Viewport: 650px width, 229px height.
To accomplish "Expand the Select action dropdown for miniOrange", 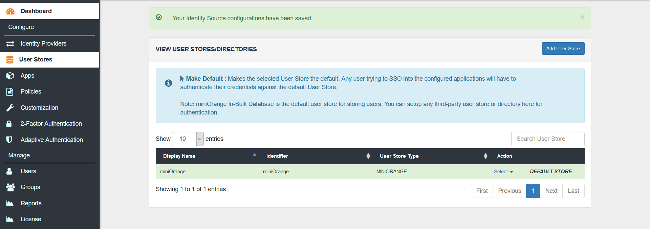I will (503, 172).
